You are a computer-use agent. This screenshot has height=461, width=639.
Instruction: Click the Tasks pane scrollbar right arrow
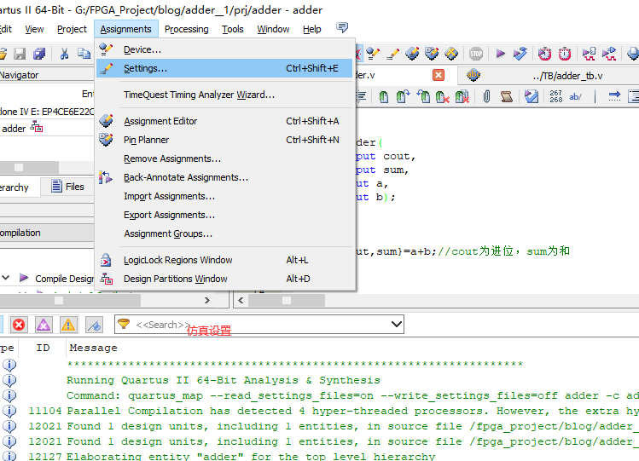click(207, 301)
